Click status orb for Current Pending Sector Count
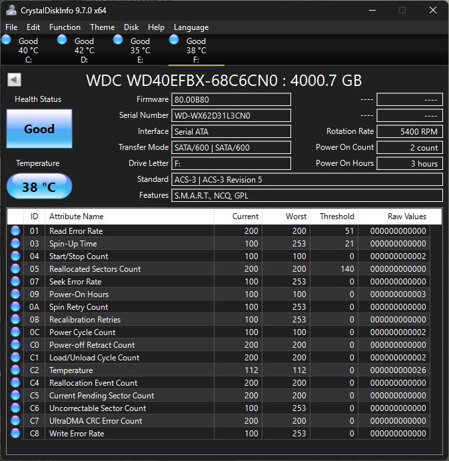449x461 pixels. pyautogui.click(x=15, y=395)
